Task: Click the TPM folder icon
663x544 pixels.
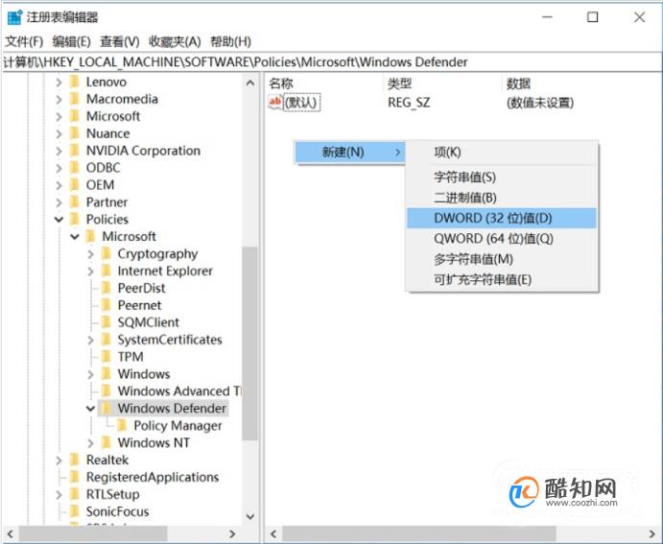Action: 107,357
